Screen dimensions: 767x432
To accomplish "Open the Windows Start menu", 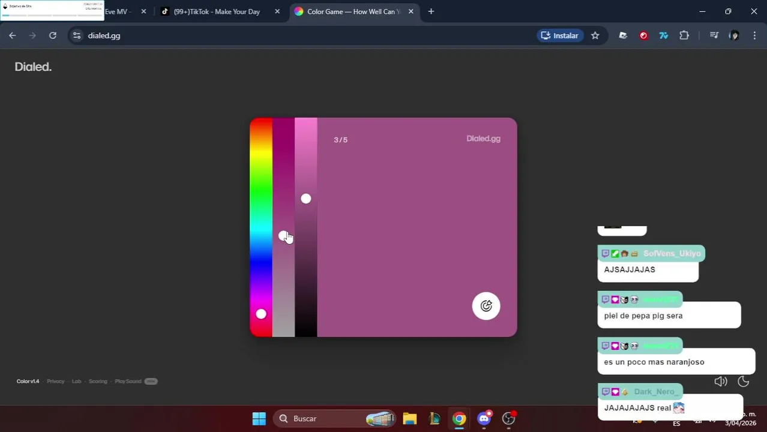I will click(259, 419).
